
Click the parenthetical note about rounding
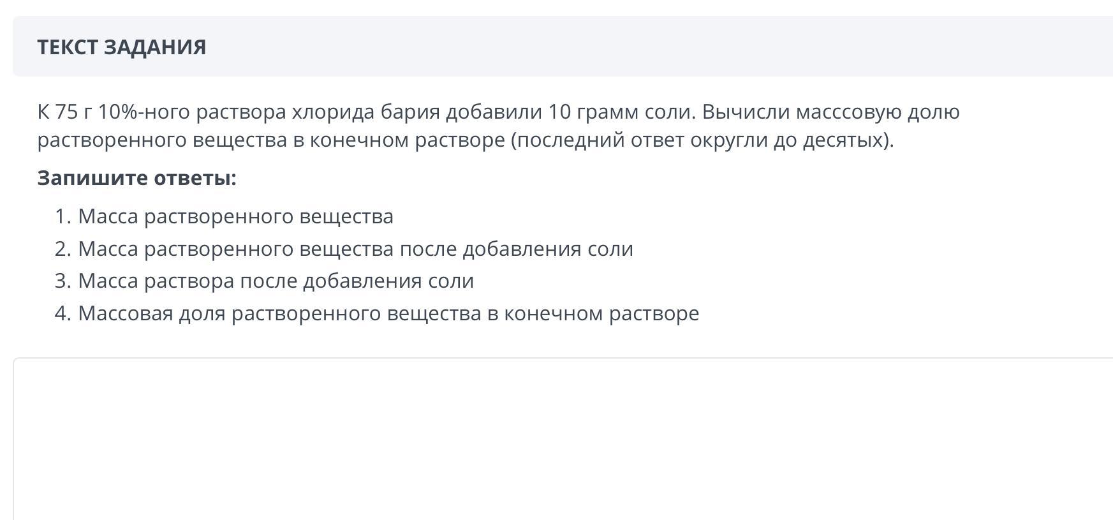pos(702,140)
